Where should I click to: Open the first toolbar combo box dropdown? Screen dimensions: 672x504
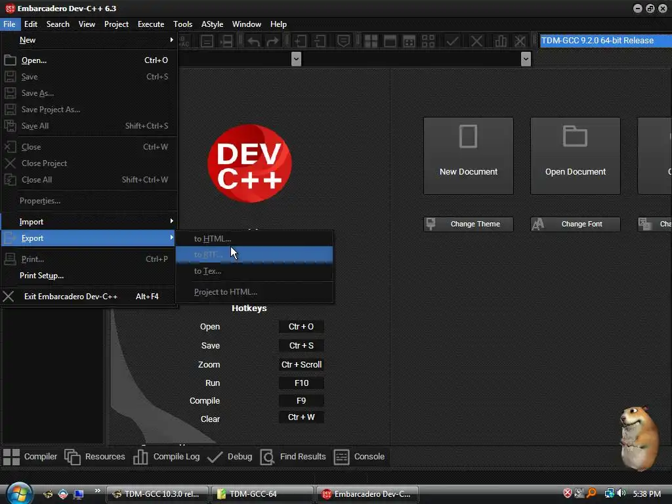(296, 58)
